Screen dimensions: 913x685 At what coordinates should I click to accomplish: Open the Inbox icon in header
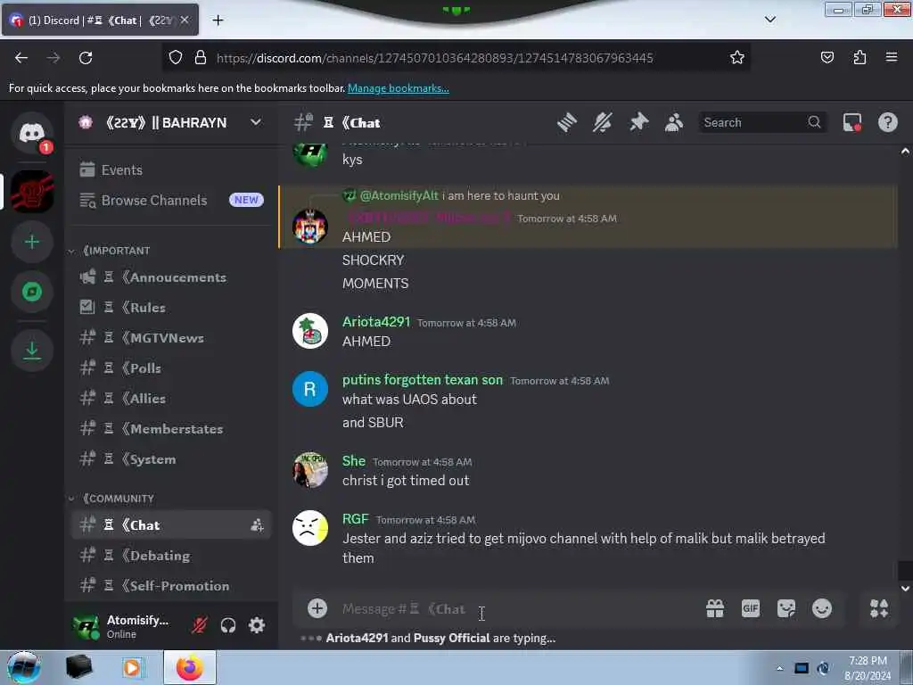[851, 122]
